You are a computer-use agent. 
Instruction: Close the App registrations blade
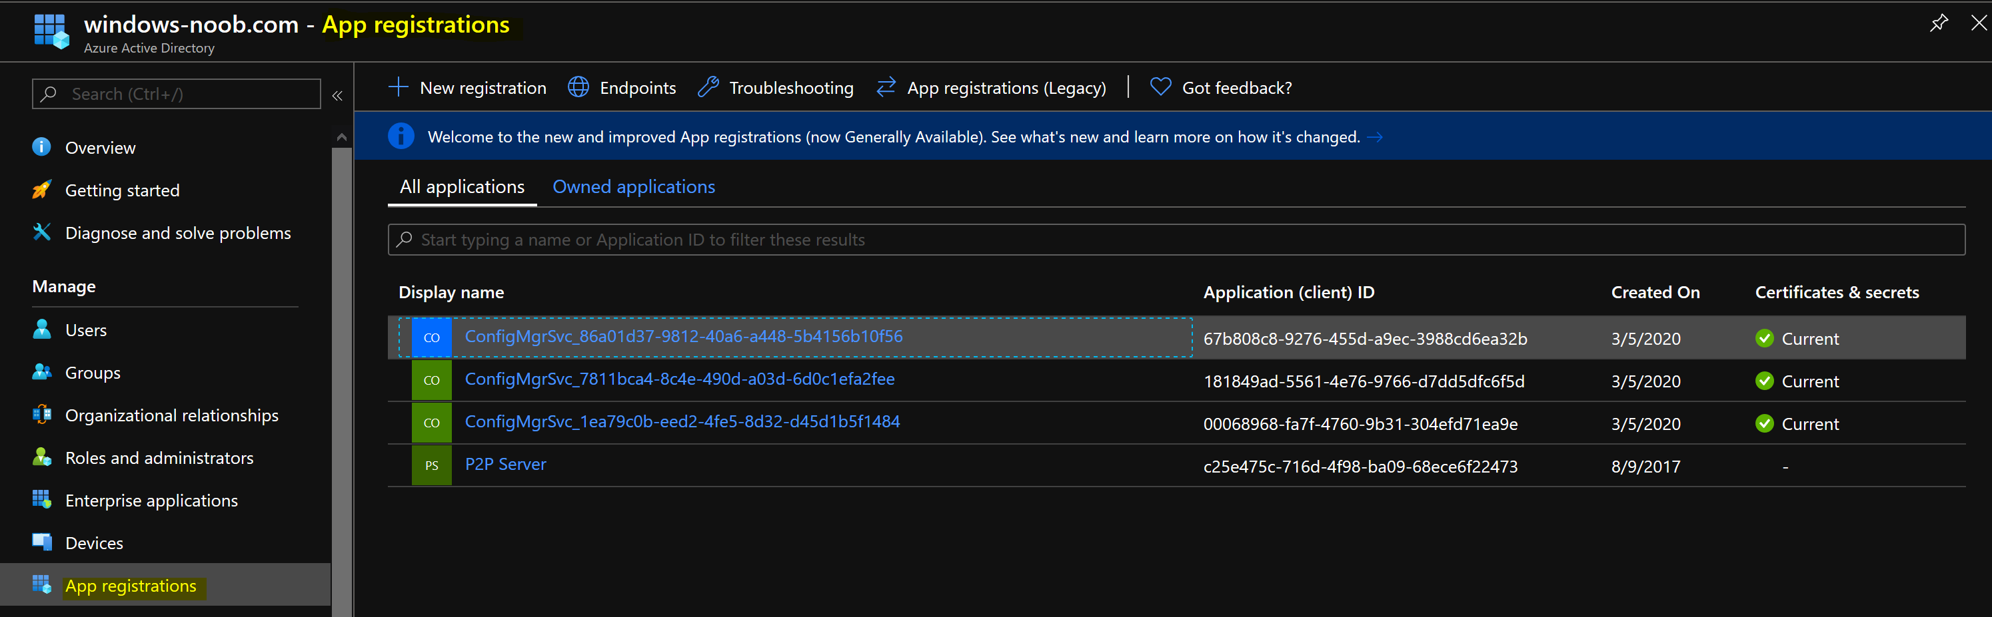(x=1979, y=23)
